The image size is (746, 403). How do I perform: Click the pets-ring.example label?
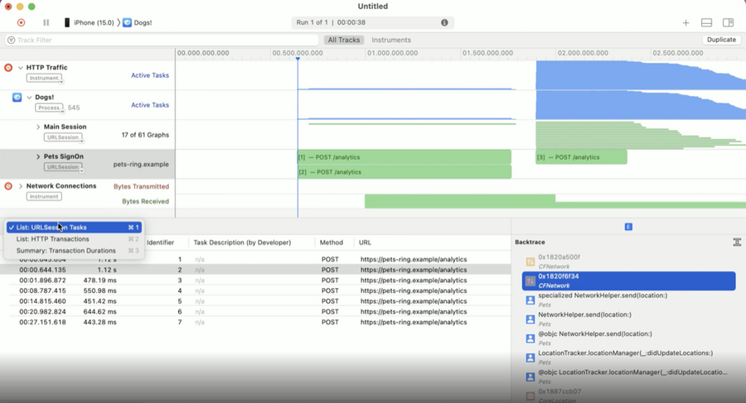(141, 165)
